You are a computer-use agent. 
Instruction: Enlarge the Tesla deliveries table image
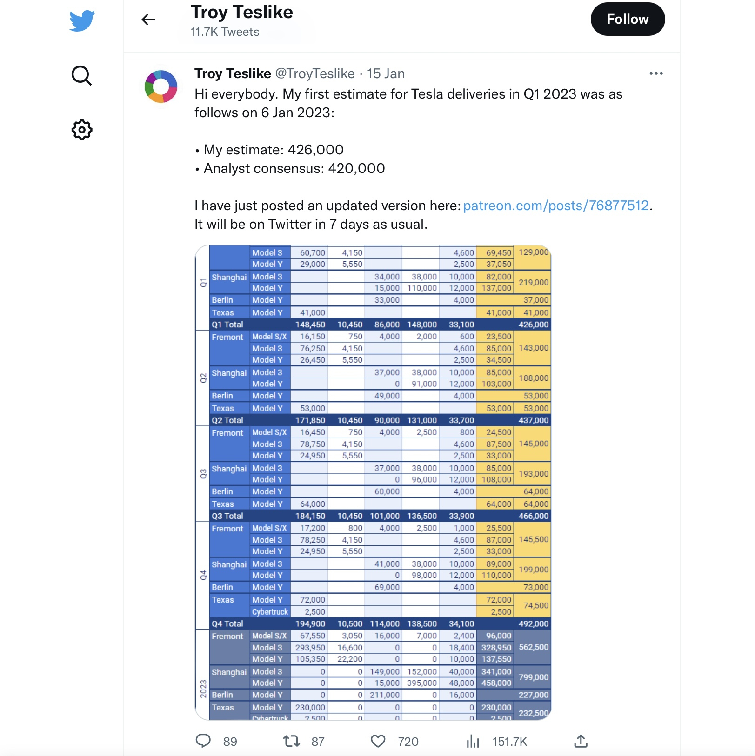(x=373, y=483)
